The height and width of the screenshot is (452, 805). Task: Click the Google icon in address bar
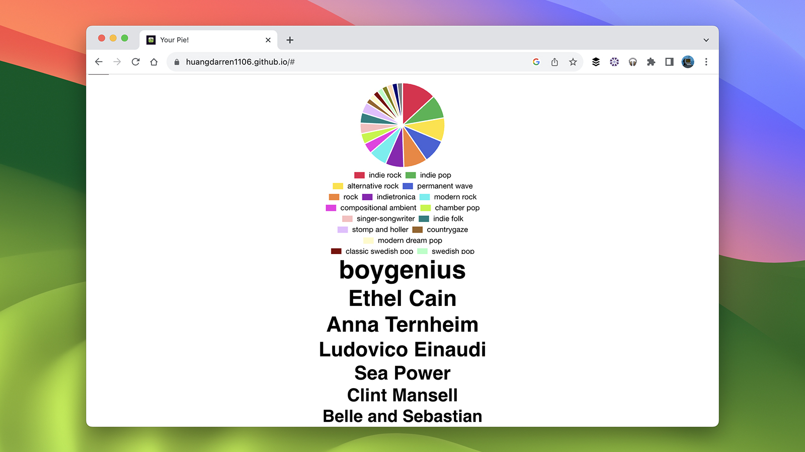pos(536,62)
